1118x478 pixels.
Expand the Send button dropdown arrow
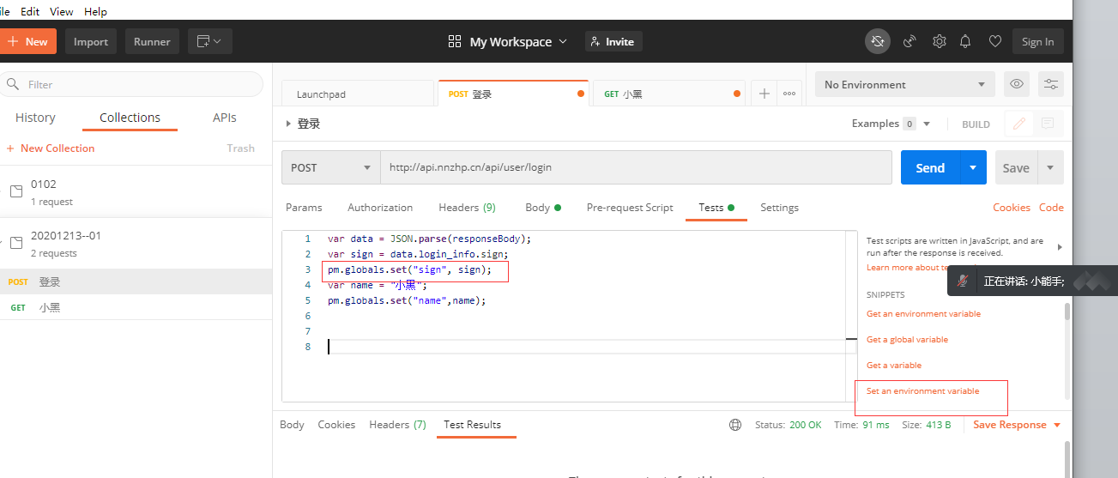(973, 167)
